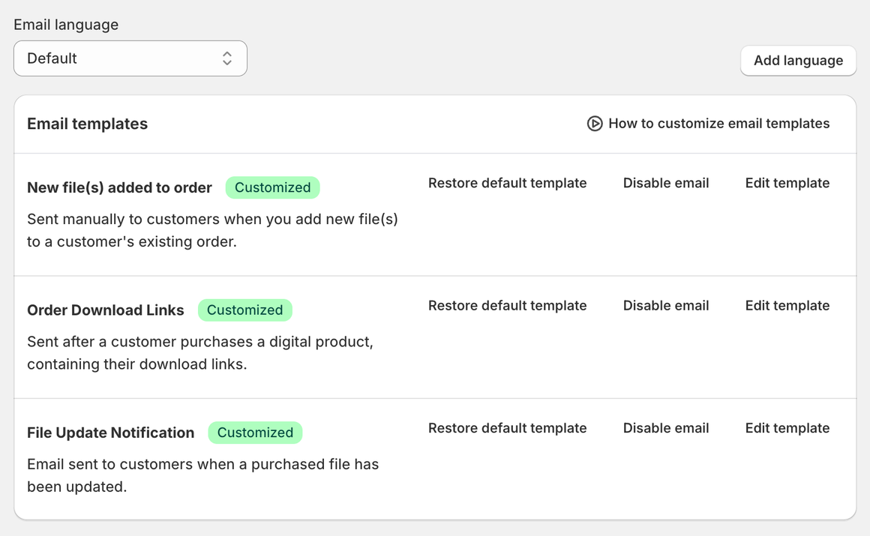This screenshot has height=536, width=870.
Task: Click Customized badge next to Order Download Links
Action: click(x=244, y=310)
